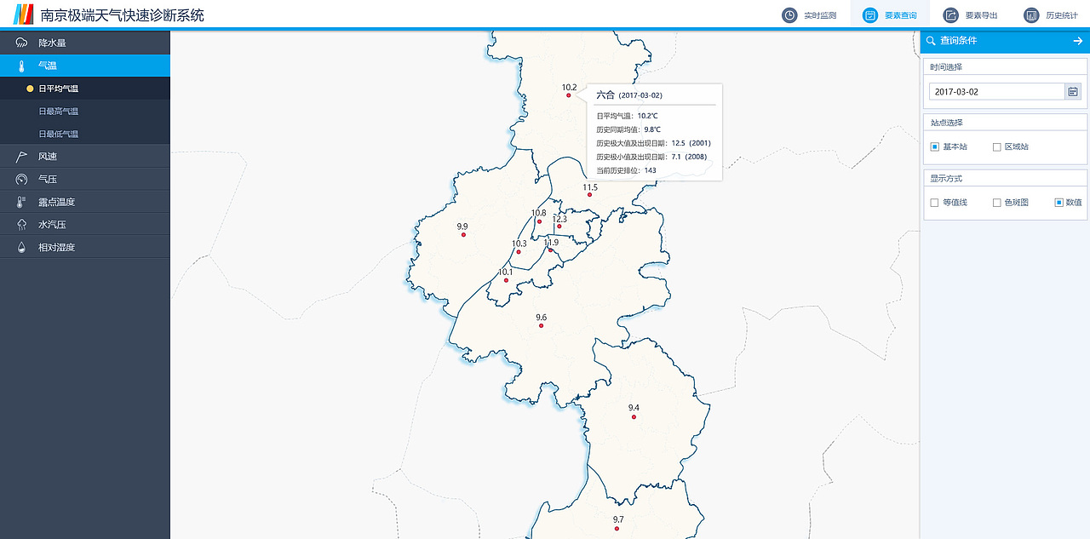Switch to the 历史统计 tab
1090x539 pixels.
pyautogui.click(x=1050, y=15)
